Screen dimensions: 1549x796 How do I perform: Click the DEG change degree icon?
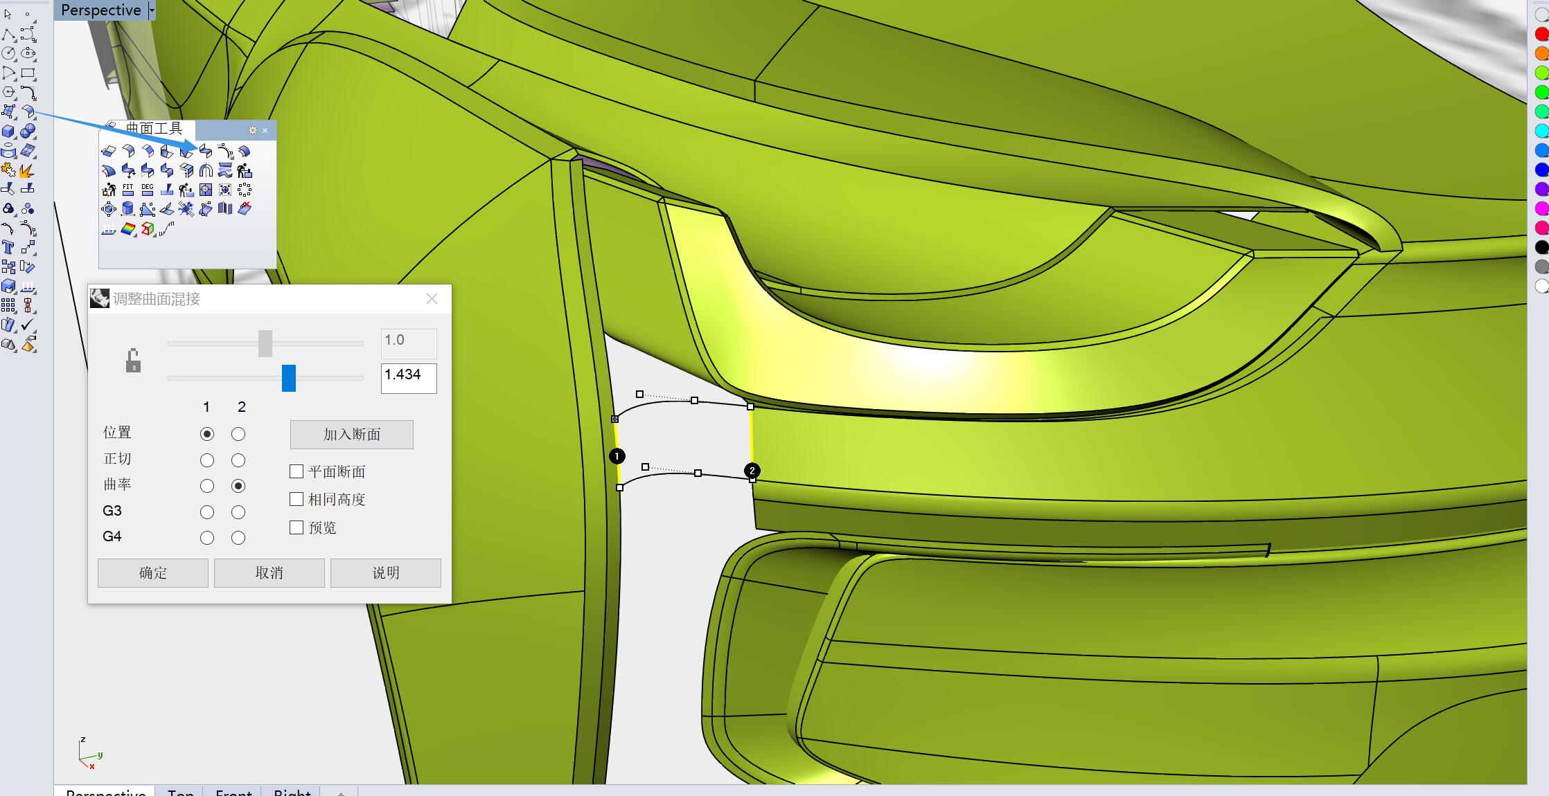click(148, 189)
